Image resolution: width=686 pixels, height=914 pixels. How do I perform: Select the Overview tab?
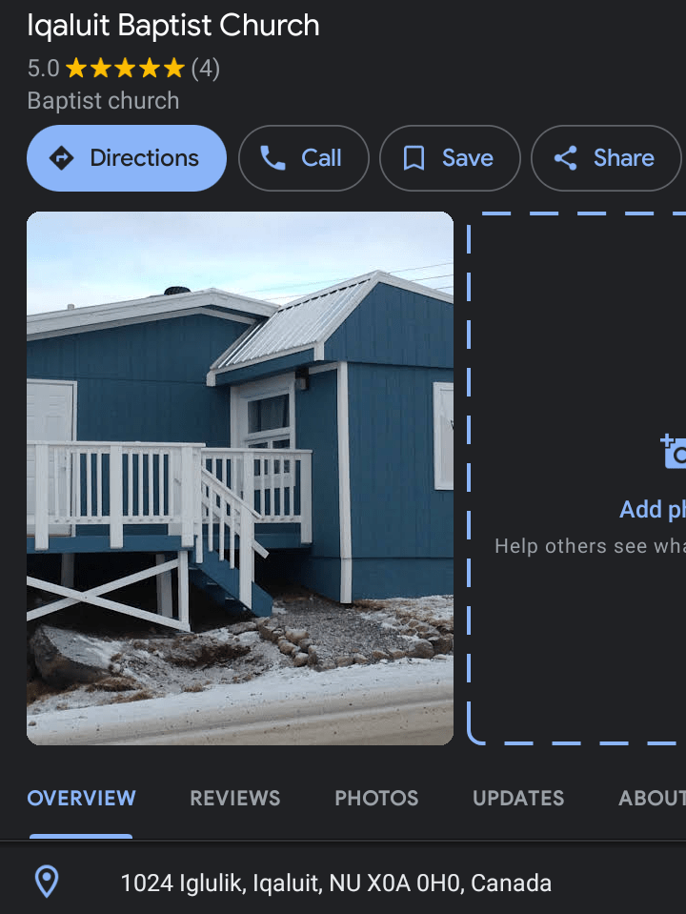pos(81,798)
